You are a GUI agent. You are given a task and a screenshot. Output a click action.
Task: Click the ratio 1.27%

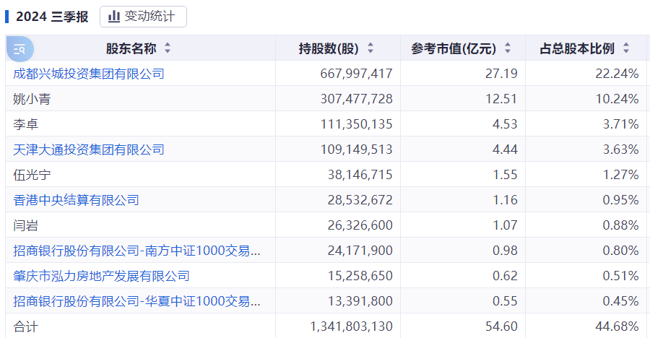click(620, 175)
